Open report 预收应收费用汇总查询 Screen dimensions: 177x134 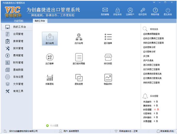[153, 43]
